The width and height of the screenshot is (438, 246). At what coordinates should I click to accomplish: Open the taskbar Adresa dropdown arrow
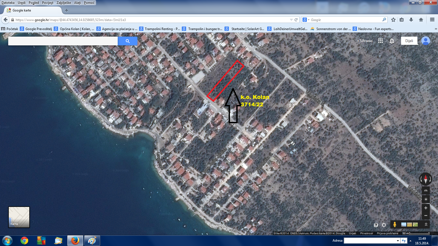[398, 241]
